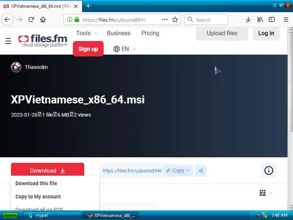Click the green padlock security icon
The width and height of the screenshot is (293, 220).
(77, 19)
